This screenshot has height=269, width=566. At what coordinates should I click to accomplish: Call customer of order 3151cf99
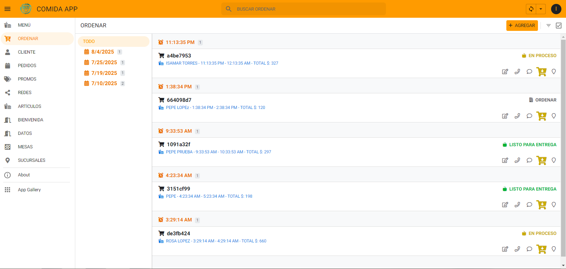pyautogui.click(x=517, y=205)
